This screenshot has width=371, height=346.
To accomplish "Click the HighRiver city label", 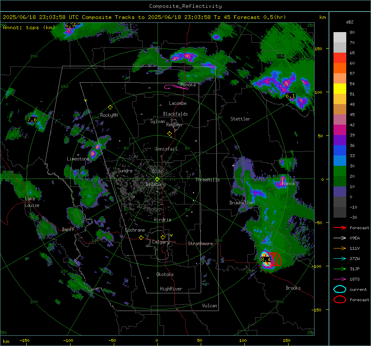I will click(x=171, y=289).
